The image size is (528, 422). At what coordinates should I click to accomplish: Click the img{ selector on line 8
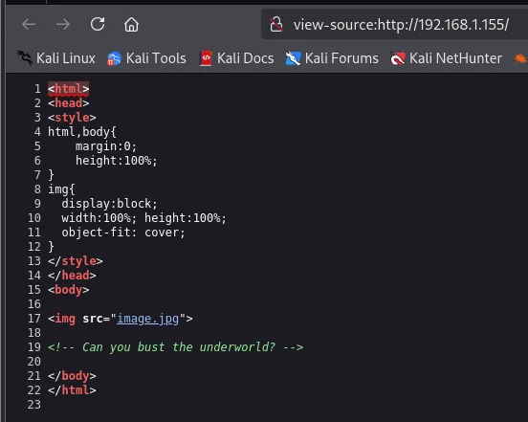pyautogui.click(x=61, y=189)
